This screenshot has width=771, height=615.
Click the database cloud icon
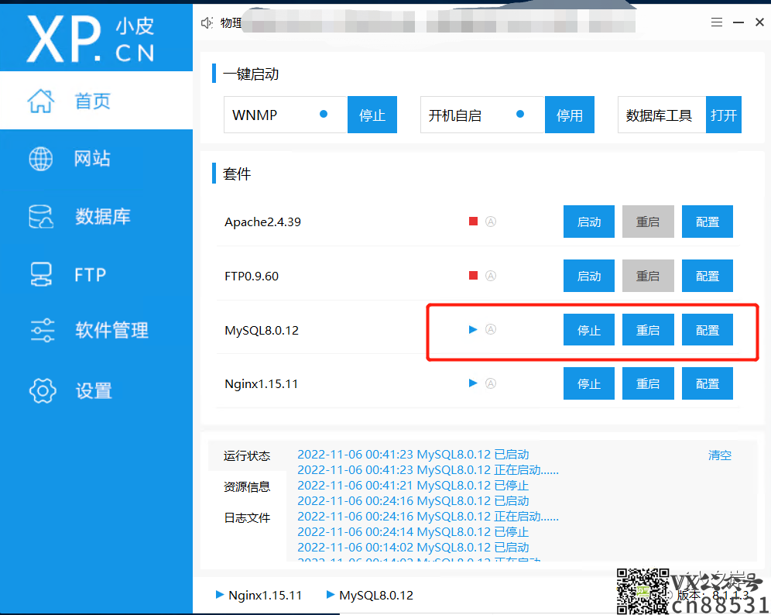[41, 216]
